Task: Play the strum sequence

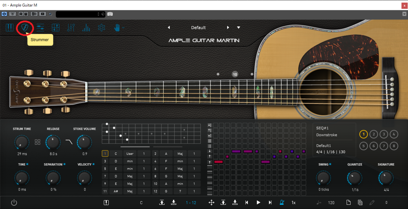Action: 258,203
